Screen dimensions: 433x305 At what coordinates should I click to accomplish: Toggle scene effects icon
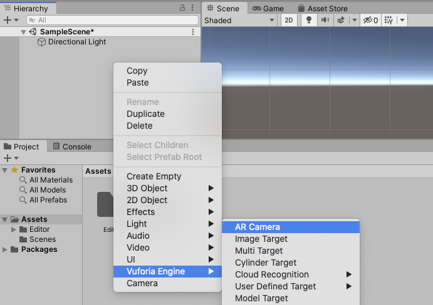(341, 20)
